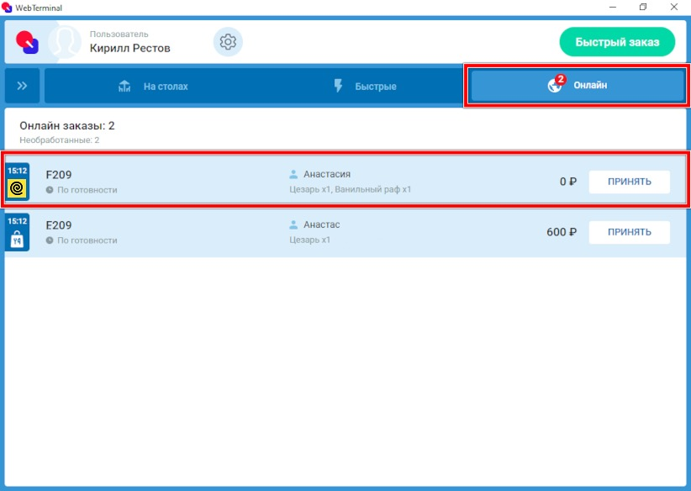Click the lightning icon on Быстрые
Screen dimensions: 691x491
coord(338,86)
